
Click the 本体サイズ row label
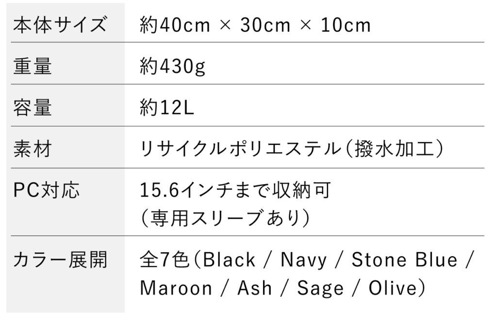[59, 24]
